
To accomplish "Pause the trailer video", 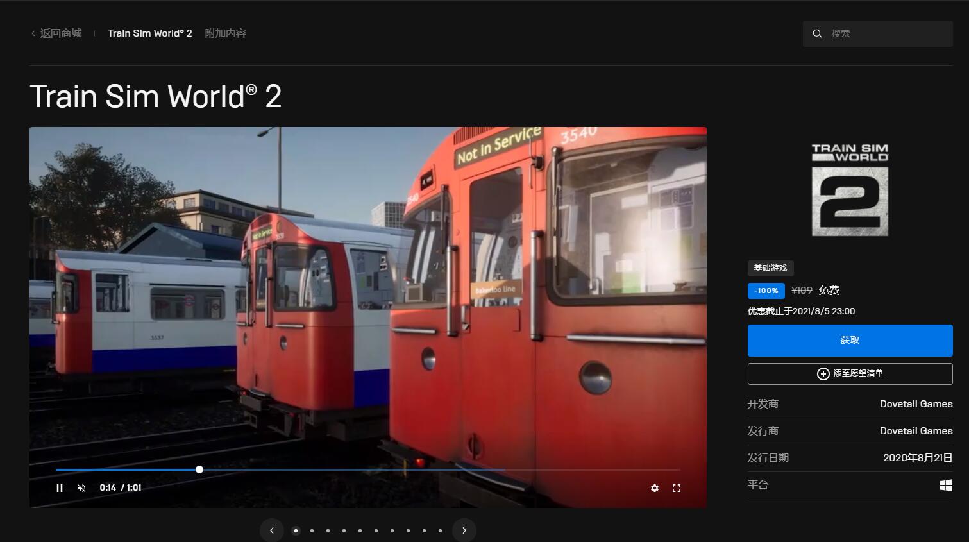I will (x=60, y=488).
